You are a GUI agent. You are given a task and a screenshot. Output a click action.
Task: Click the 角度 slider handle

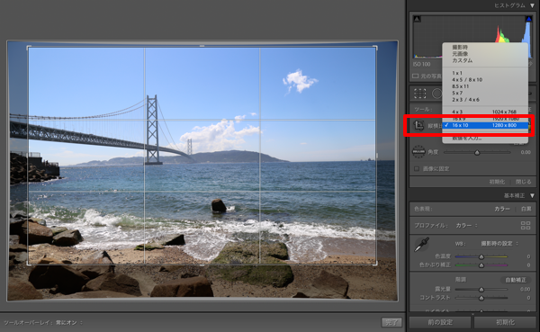point(477,152)
